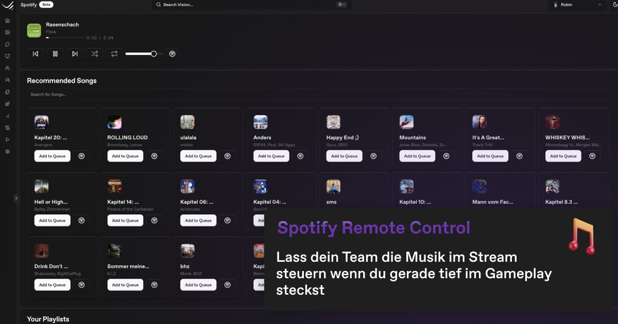Click the speaker icon right of the volume slider
Viewport: 618px width, 324px height.
pyautogui.click(x=173, y=53)
